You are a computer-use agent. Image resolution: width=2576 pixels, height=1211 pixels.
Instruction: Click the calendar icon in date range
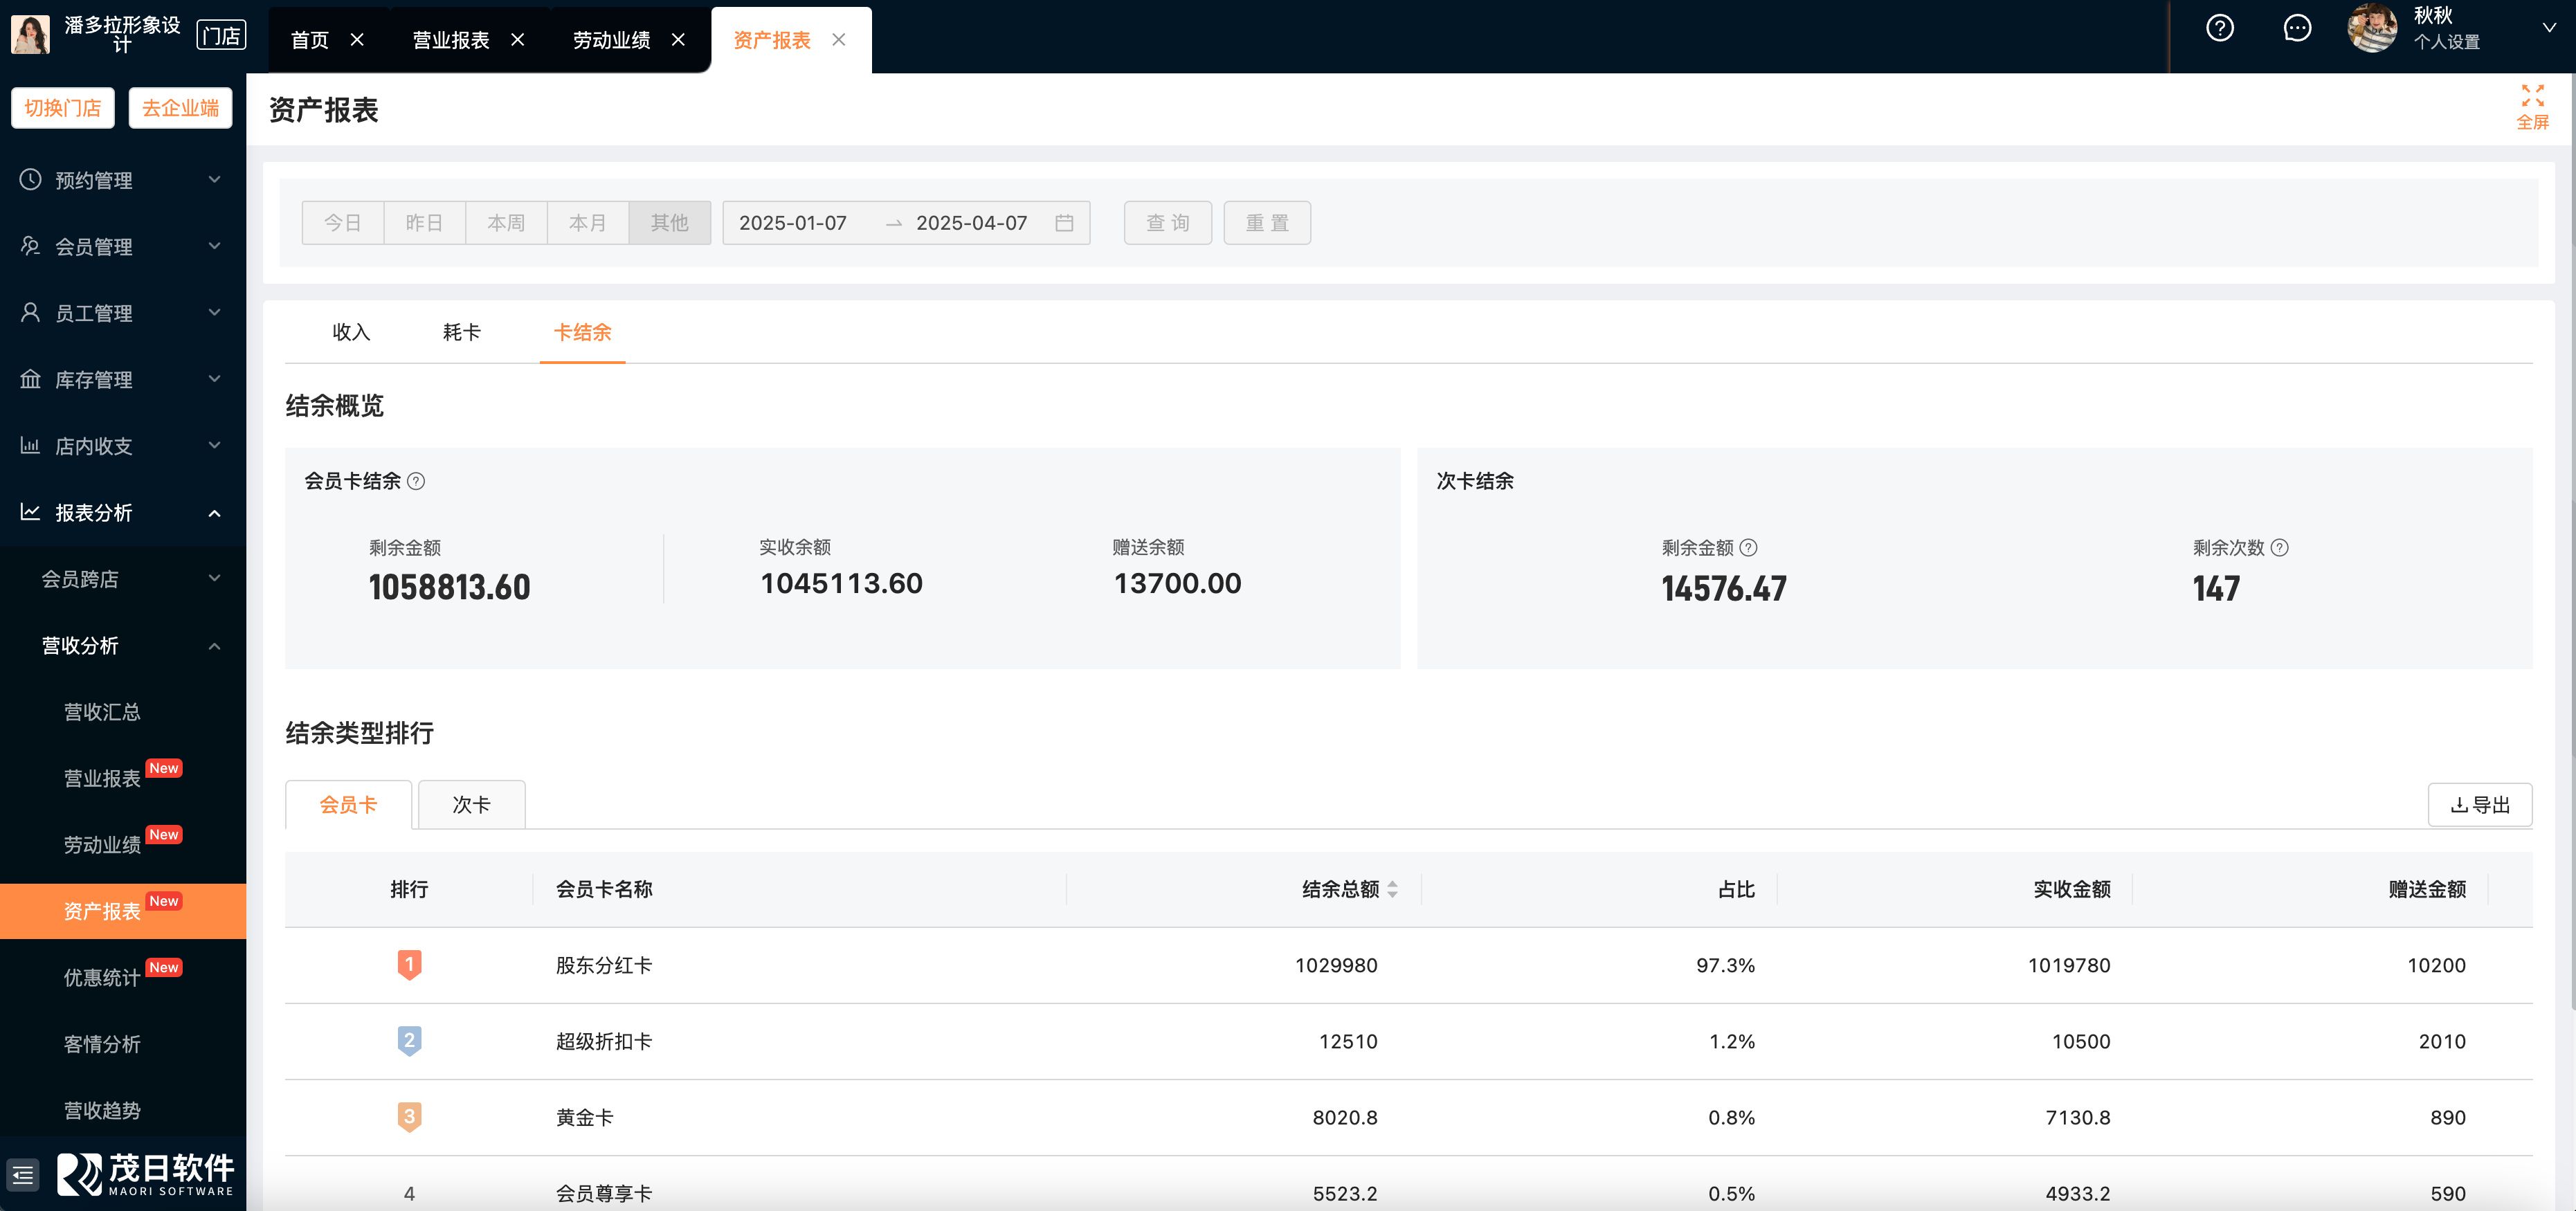[x=1064, y=223]
